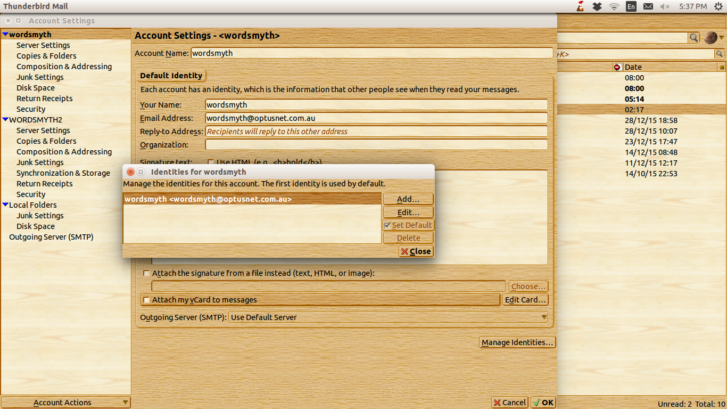Click the red junk status column icon

pos(617,67)
